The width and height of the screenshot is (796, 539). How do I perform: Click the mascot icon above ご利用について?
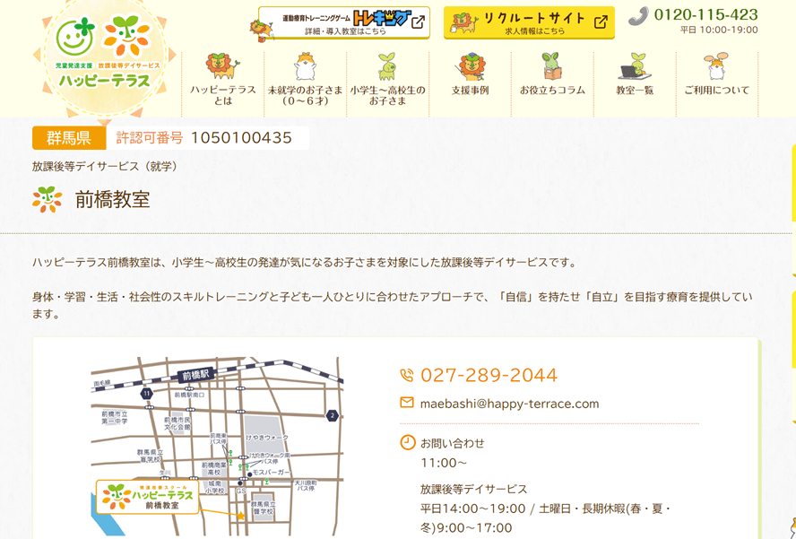tap(716, 66)
